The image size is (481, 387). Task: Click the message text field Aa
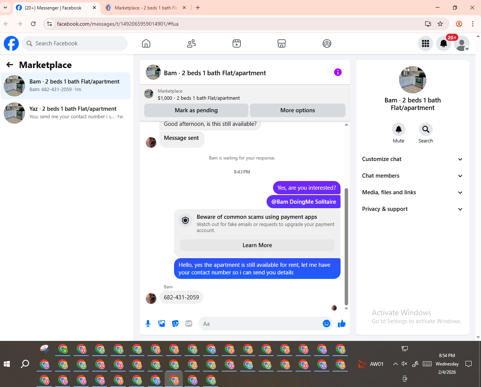pyautogui.click(x=260, y=324)
